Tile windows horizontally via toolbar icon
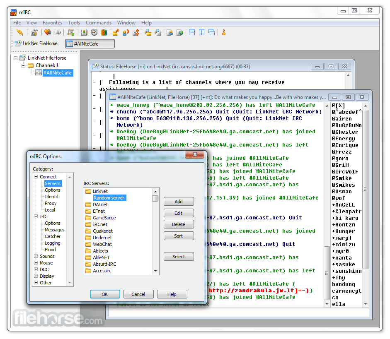The width and height of the screenshot is (390, 339). click(x=192, y=32)
